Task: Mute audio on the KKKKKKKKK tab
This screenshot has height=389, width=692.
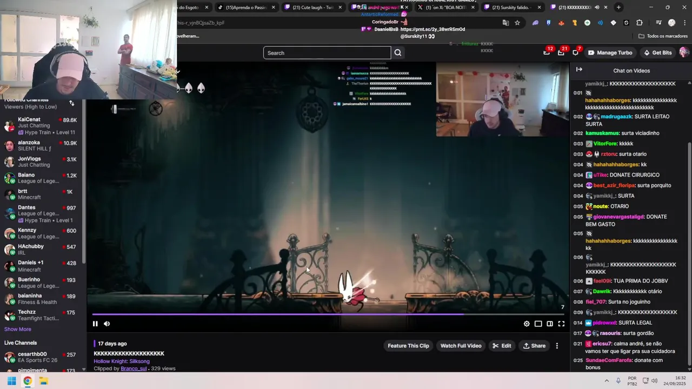Action: (597, 8)
